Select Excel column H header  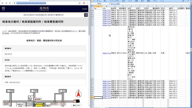coord(156,6)
